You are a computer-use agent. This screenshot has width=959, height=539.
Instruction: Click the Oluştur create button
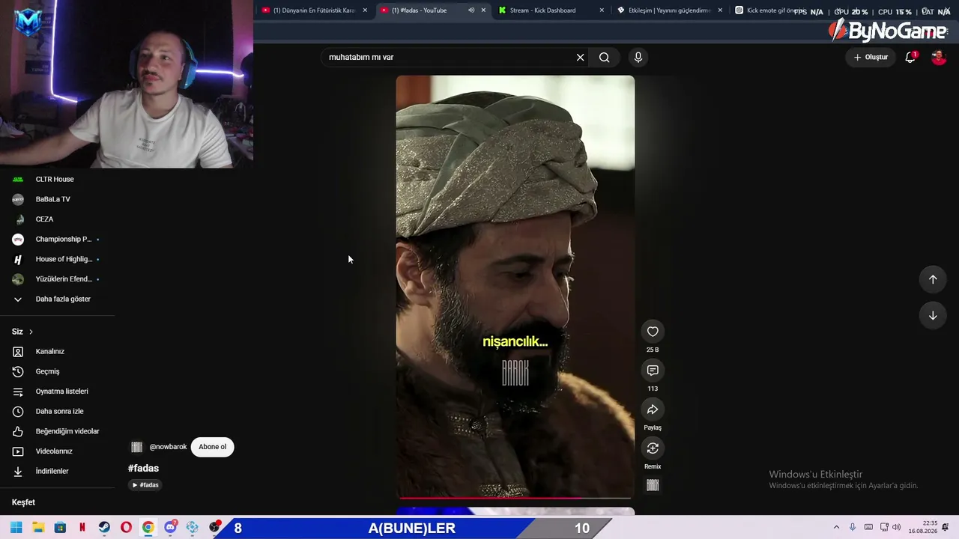coord(871,57)
